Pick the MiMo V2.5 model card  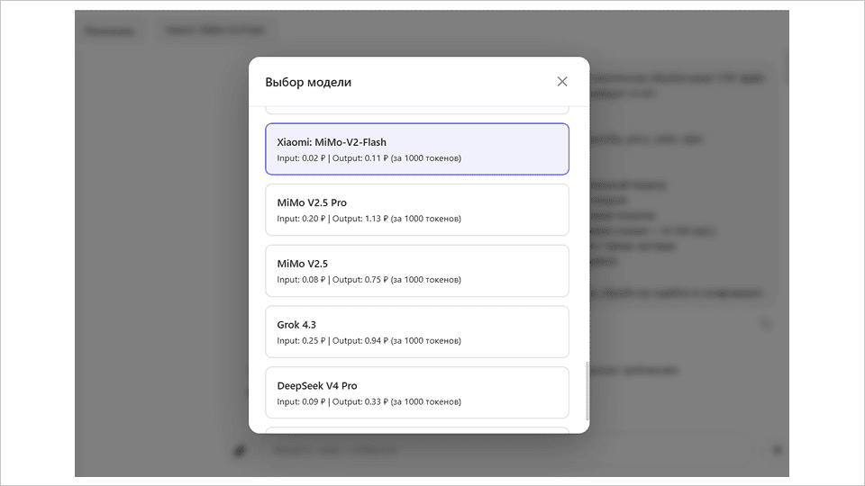pyautogui.click(x=417, y=271)
